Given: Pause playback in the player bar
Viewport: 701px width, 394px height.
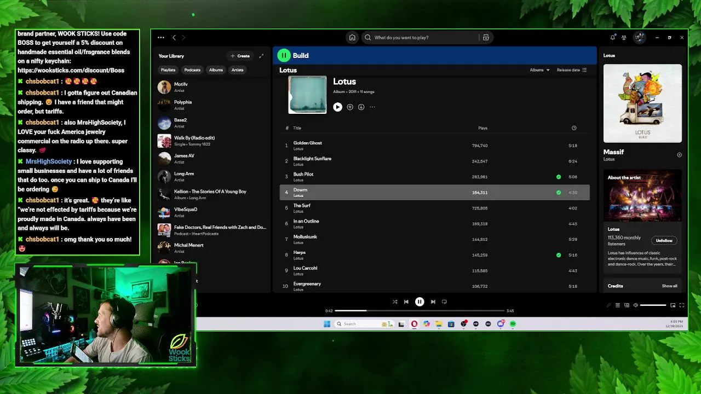Looking at the screenshot, I should [x=420, y=302].
